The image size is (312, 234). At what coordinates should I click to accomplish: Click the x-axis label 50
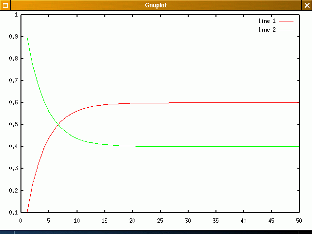point(299,220)
